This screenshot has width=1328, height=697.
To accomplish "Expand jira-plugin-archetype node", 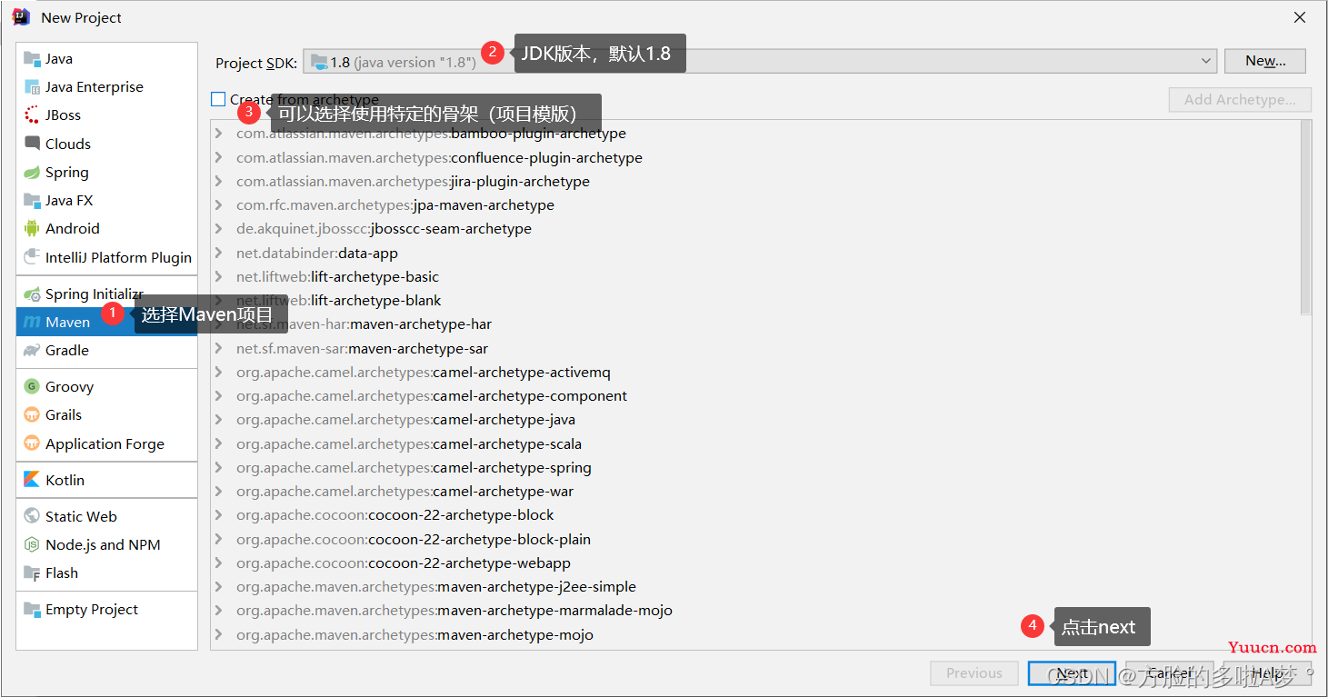I will click(x=219, y=181).
